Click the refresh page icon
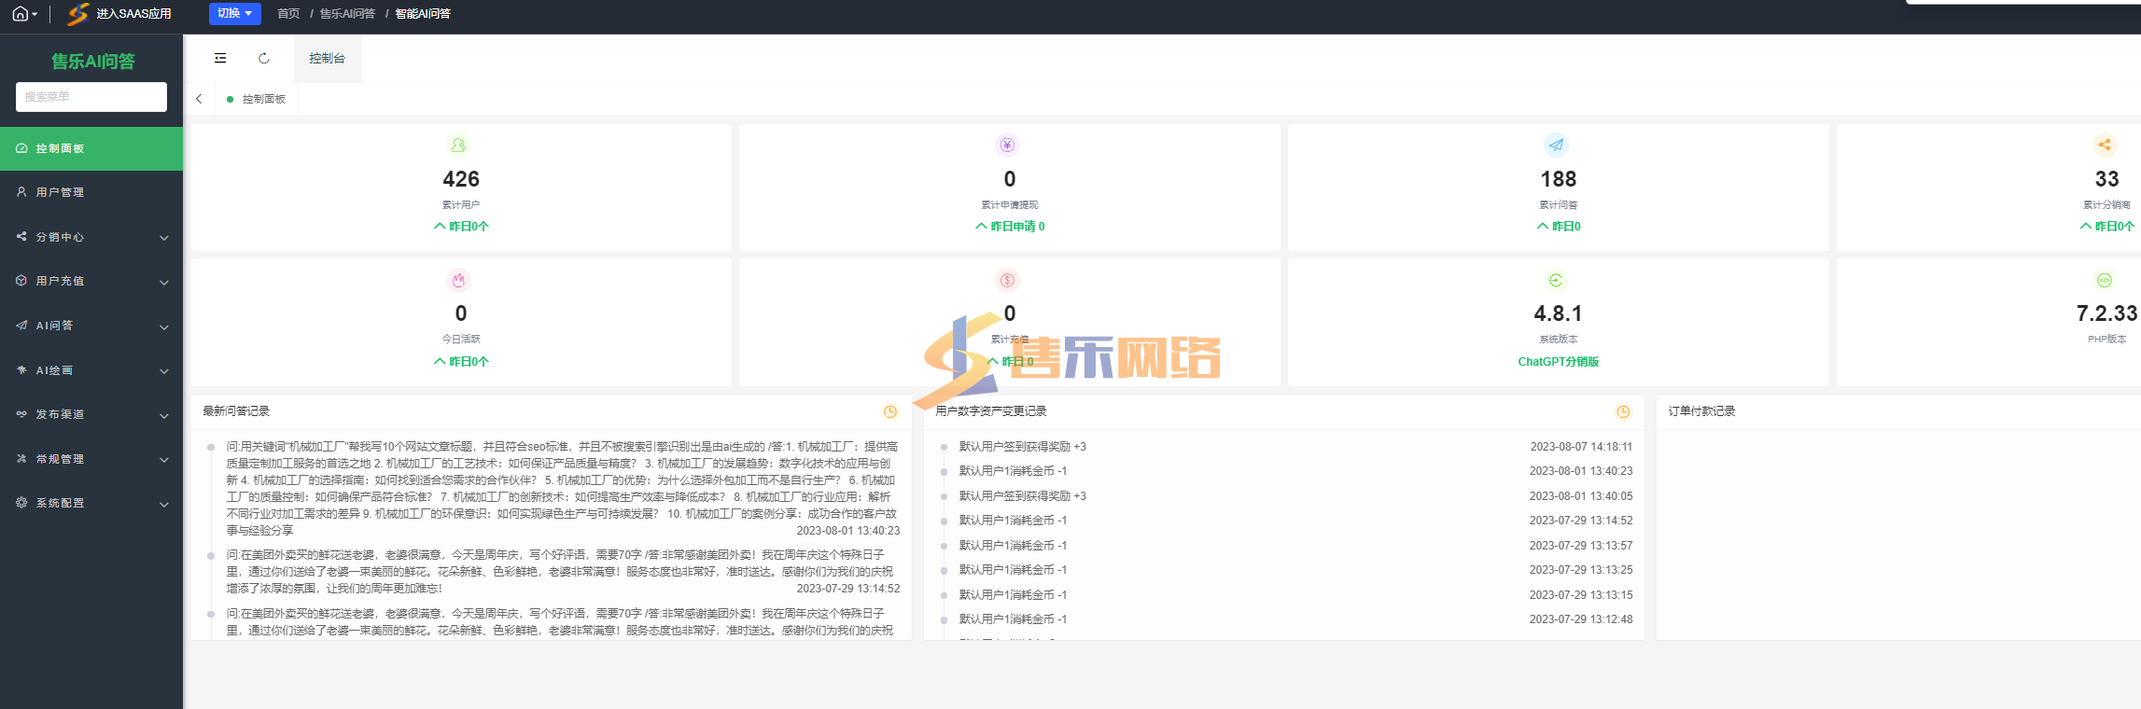 pyautogui.click(x=264, y=58)
